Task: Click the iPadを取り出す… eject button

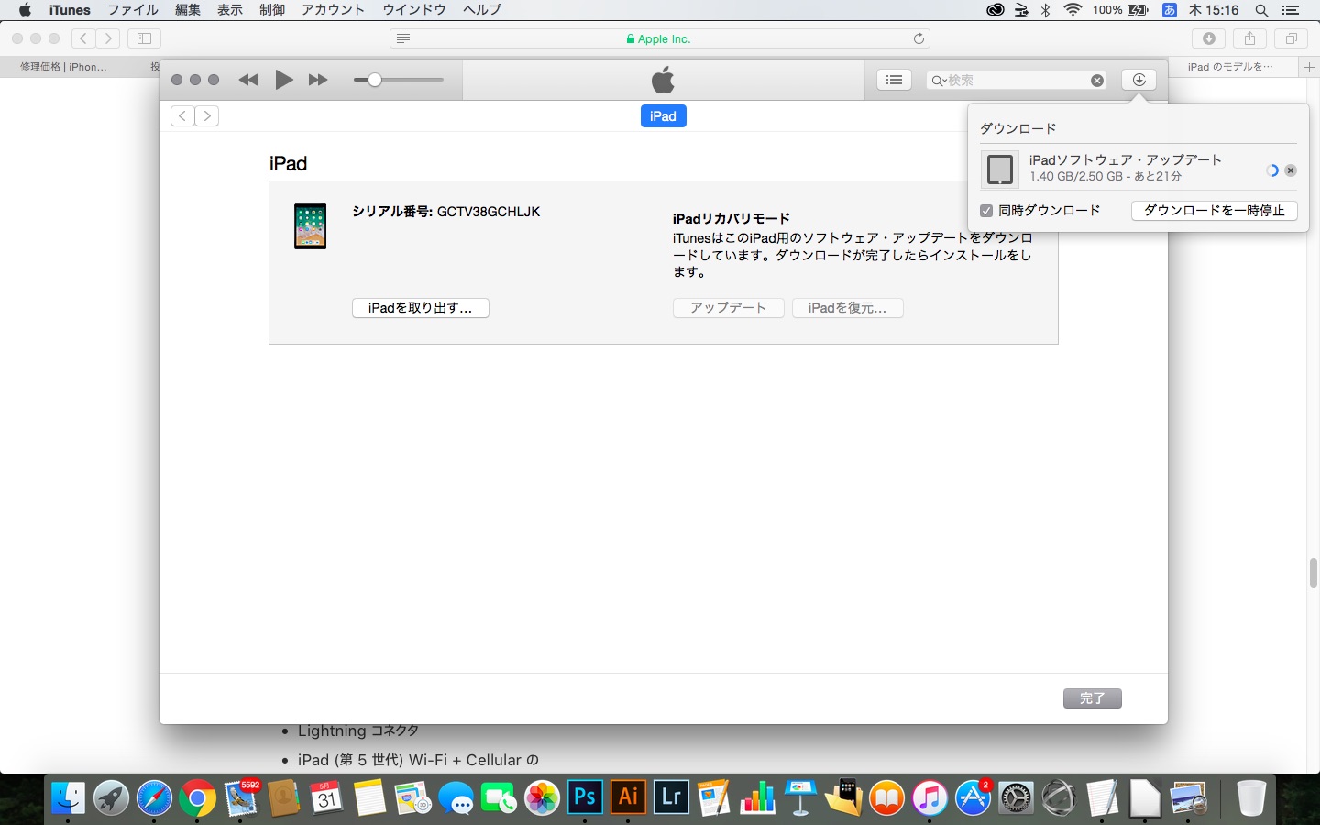Action: point(421,308)
